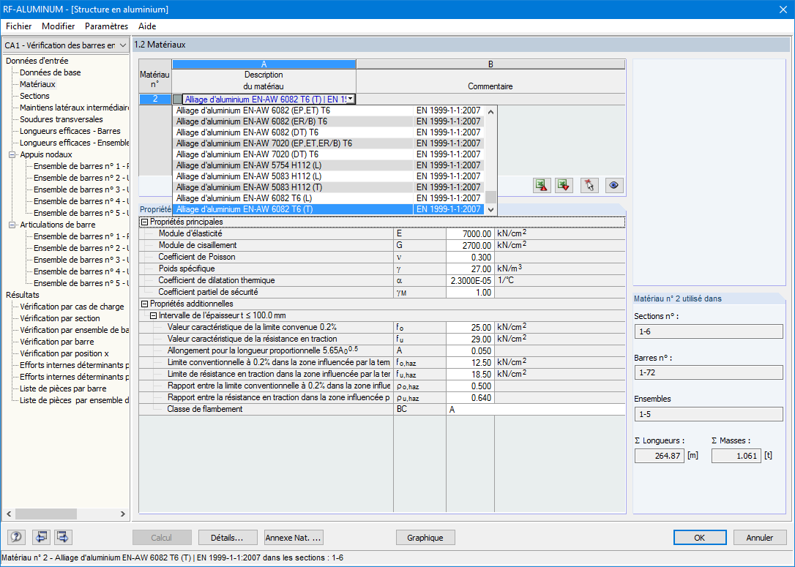Collapse the Intervalle de l'épaisseur group

pos(153,315)
